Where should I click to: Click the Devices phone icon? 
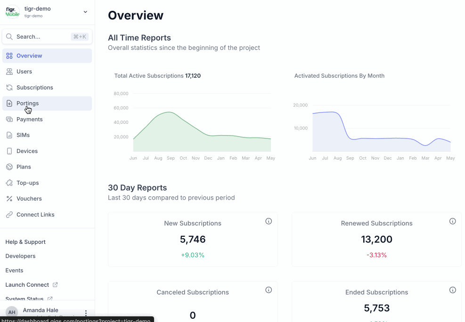(x=9, y=151)
